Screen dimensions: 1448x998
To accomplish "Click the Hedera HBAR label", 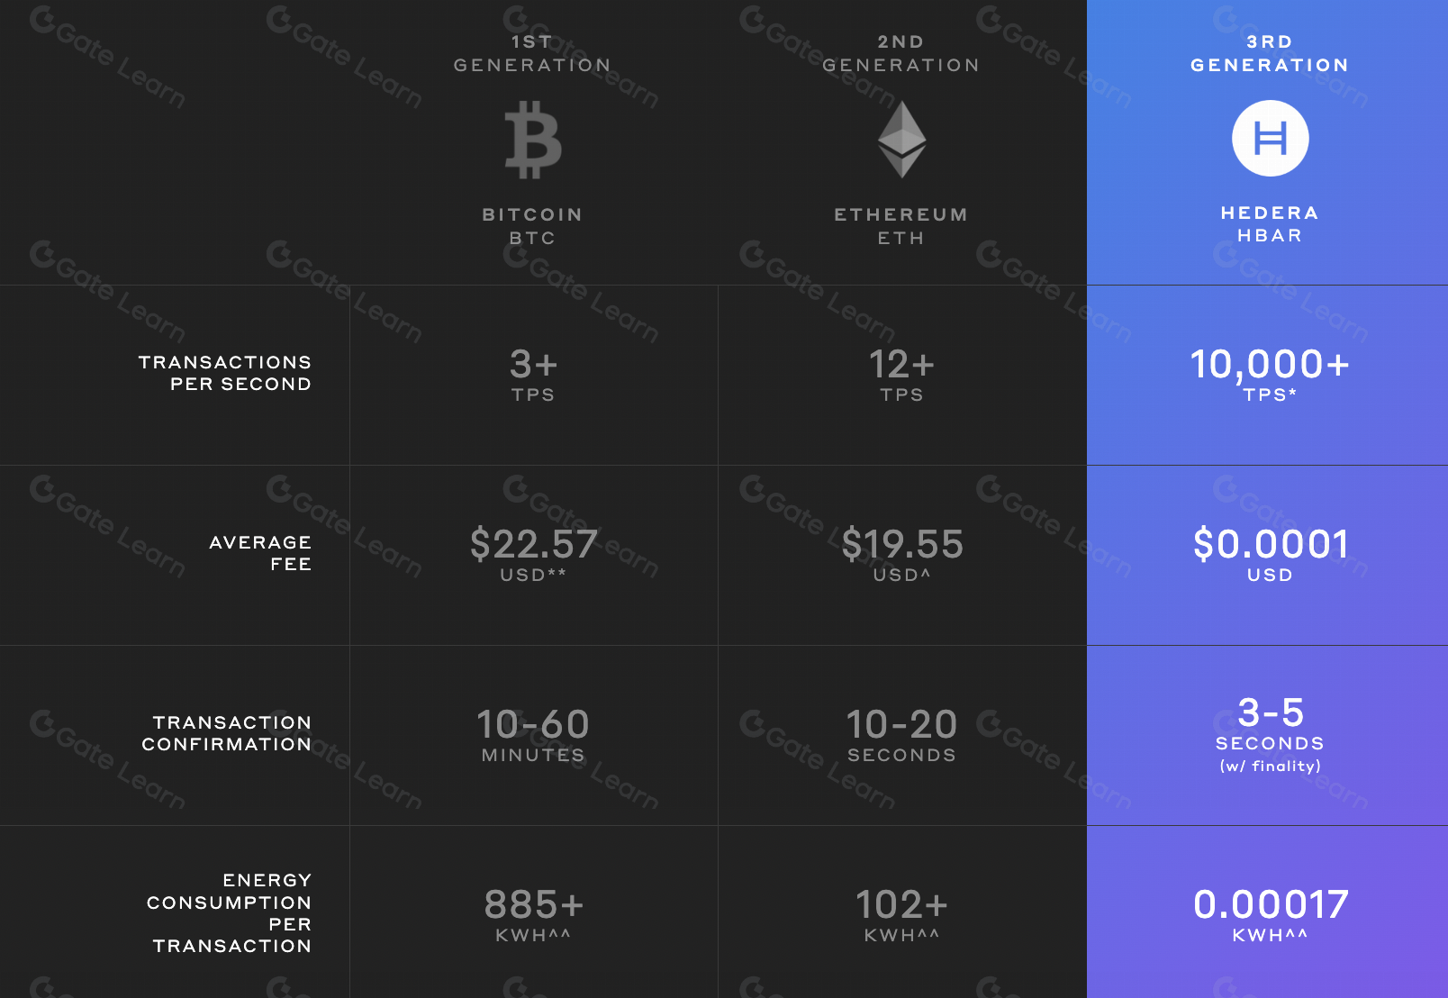I will [1270, 224].
